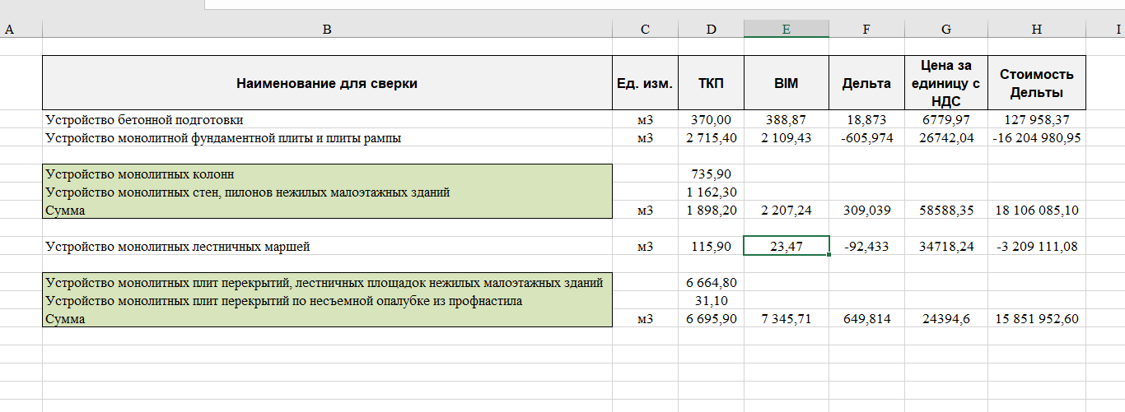1125x412 pixels.
Task: Select the "Устройство монолитных колонн" cell
Action: 327,174
